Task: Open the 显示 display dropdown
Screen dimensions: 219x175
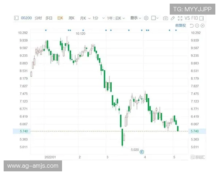Action: [x=135, y=18]
